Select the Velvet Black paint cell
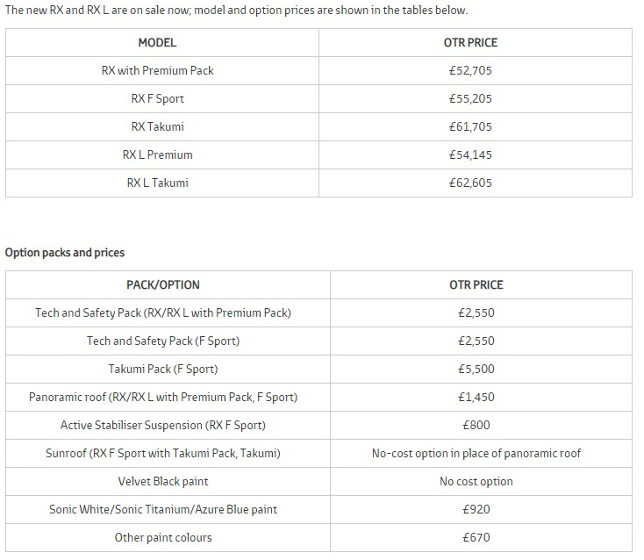This screenshot has width=644, height=560. coord(162,481)
